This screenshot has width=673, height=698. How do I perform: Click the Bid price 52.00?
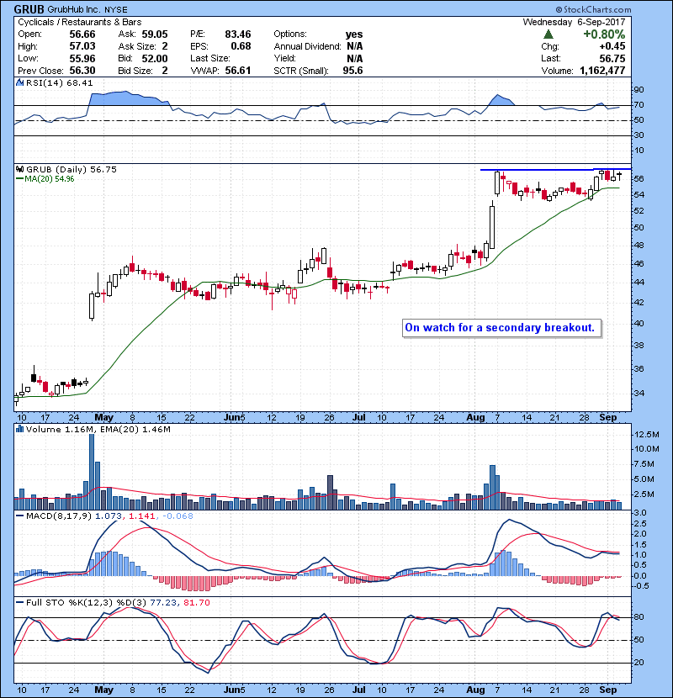tap(155, 58)
